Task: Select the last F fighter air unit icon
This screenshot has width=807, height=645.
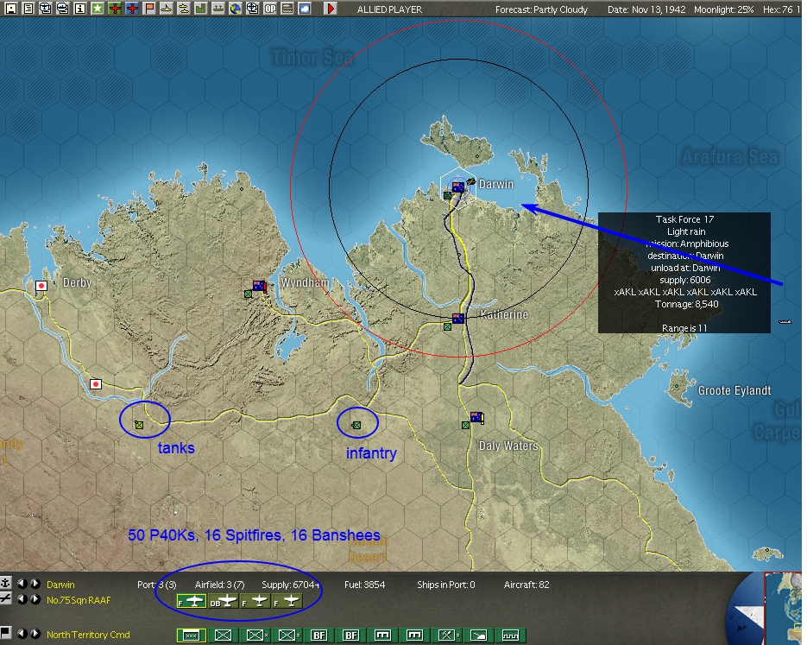Action: click(287, 601)
